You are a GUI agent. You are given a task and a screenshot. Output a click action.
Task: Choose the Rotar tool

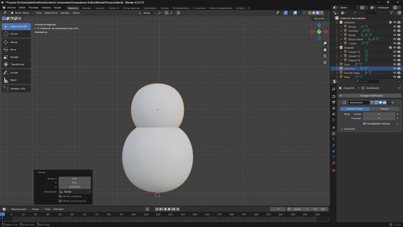click(x=16, y=49)
